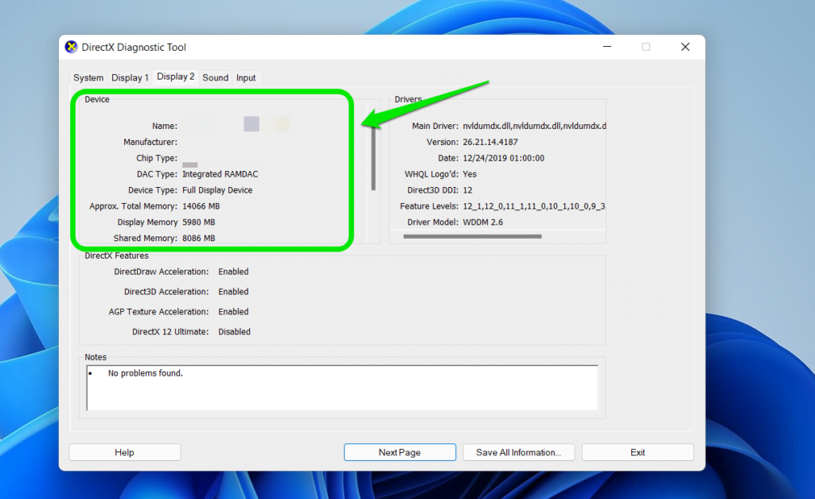Screen dimensions: 815x499
Task: Open the Input tab
Action: point(246,77)
